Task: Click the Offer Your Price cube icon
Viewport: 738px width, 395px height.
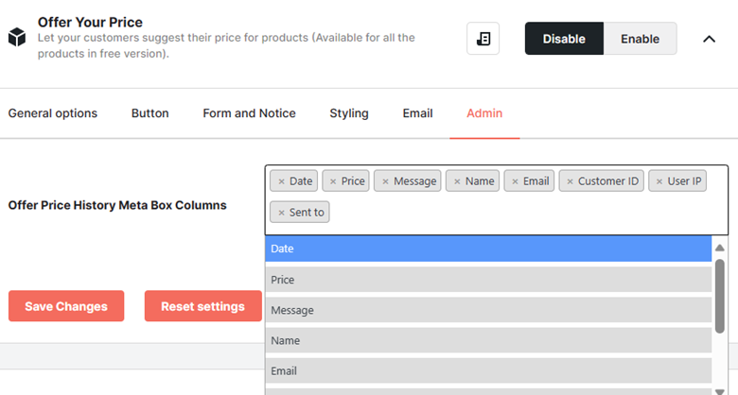Action: point(17,37)
